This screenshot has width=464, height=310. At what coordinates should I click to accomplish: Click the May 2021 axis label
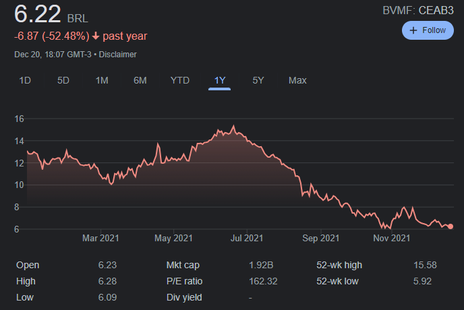(x=173, y=238)
